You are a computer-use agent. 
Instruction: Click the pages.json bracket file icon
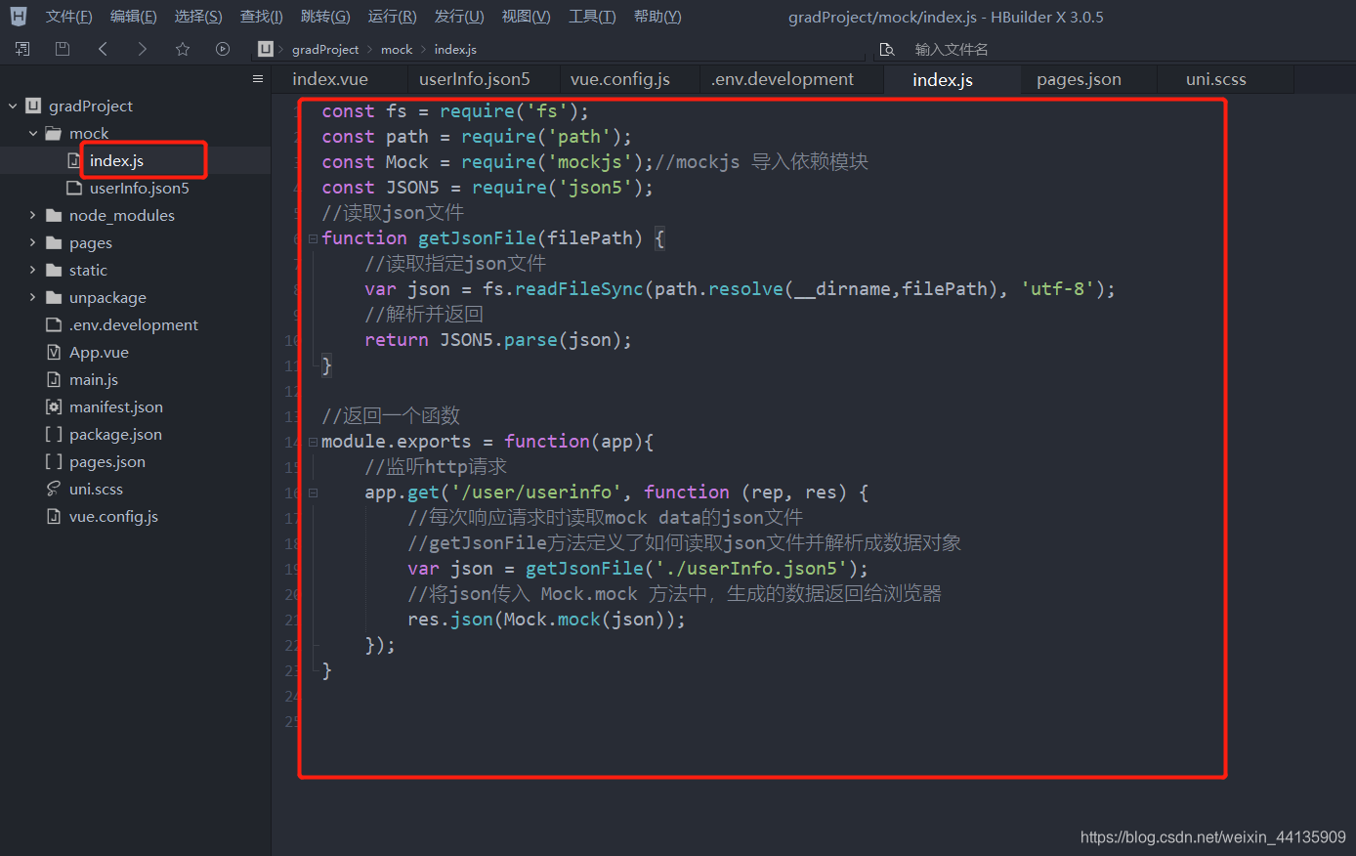point(54,461)
